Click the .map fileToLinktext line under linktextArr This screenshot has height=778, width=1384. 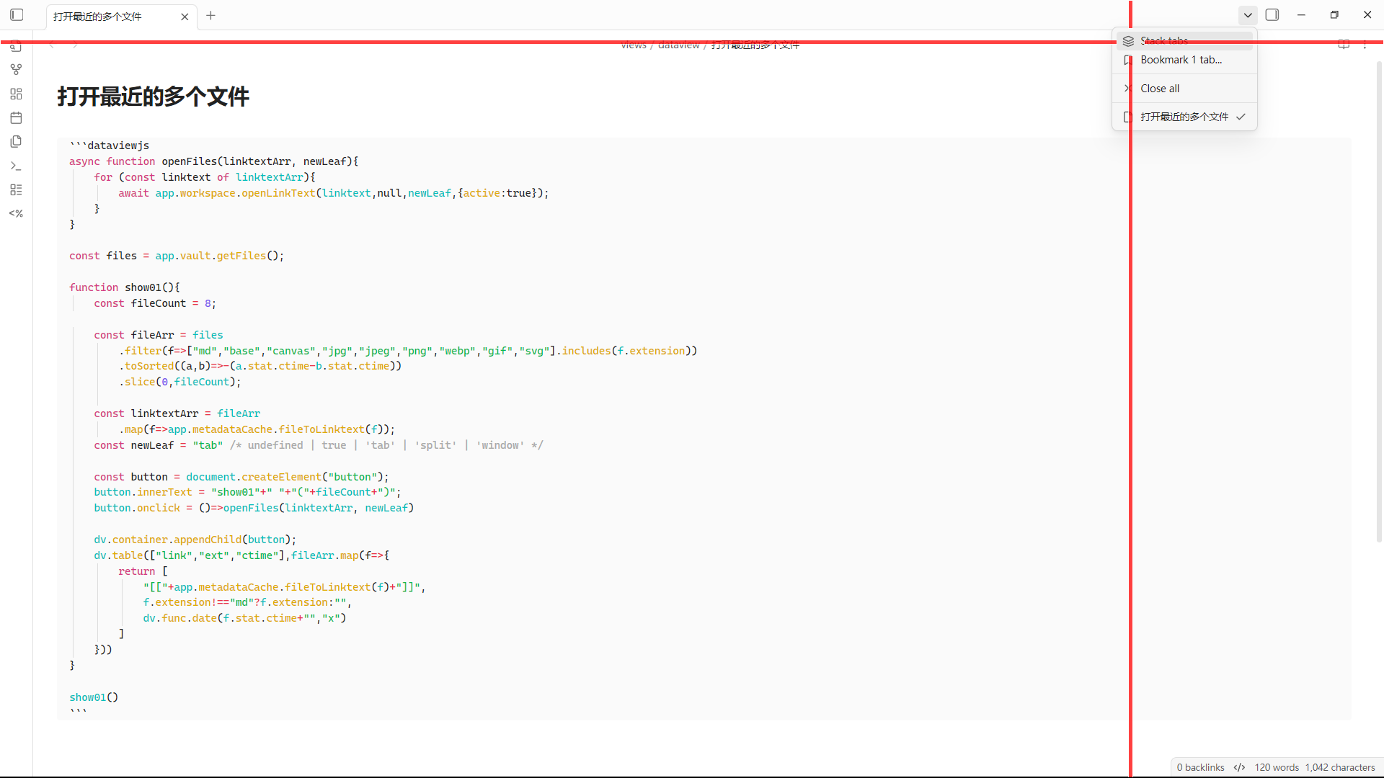(257, 429)
